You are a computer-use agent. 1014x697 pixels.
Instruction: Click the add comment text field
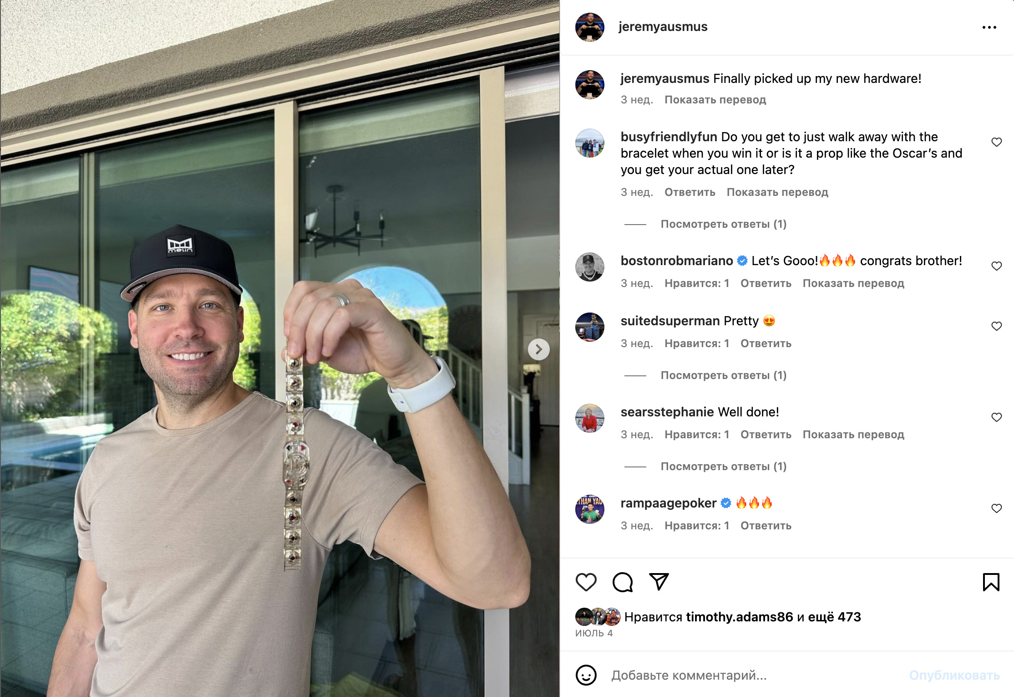pos(755,675)
